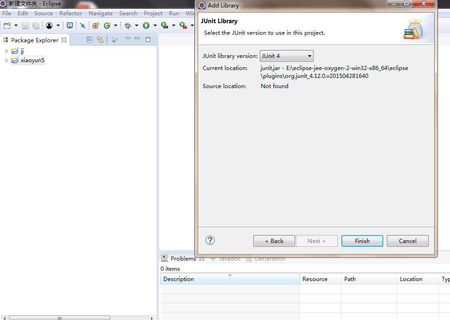Open the Source menu

pyautogui.click(x=43, y=13)
